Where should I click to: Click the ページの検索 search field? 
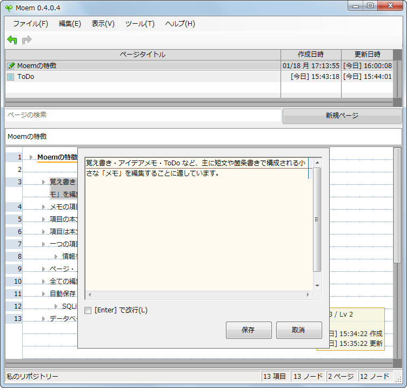(x=143, y=115)
